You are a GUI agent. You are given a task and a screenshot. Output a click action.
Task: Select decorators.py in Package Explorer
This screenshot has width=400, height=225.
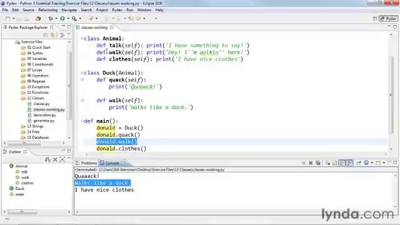(44, 115)
